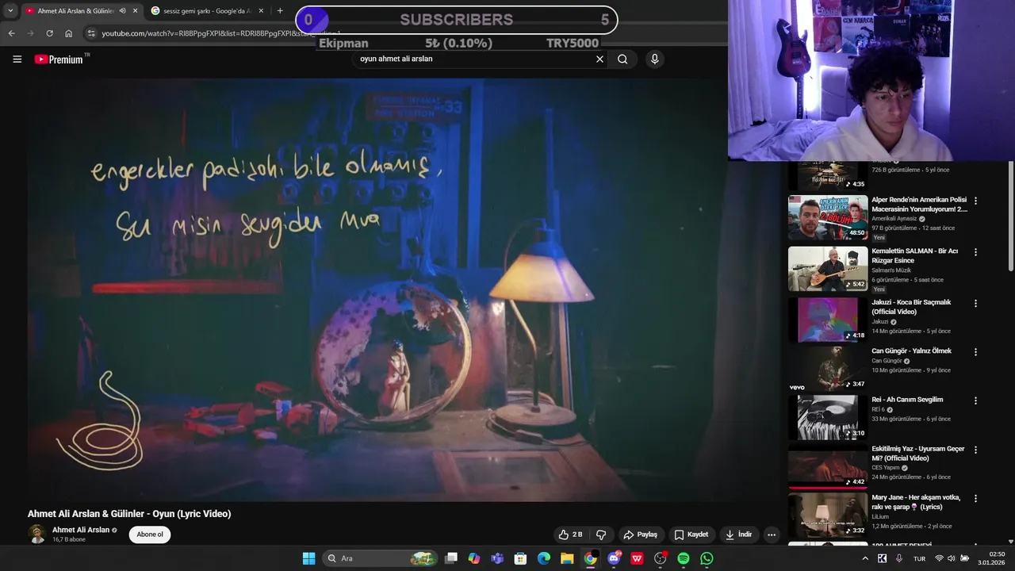Open options menu for Jakuzi video
This screenshot has height=571, width=1015.
click(x=975, y=304)
